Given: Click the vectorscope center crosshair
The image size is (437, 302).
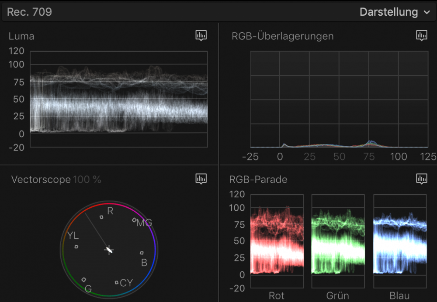Looking at the screenshot, I should click(x=109, y=250).
